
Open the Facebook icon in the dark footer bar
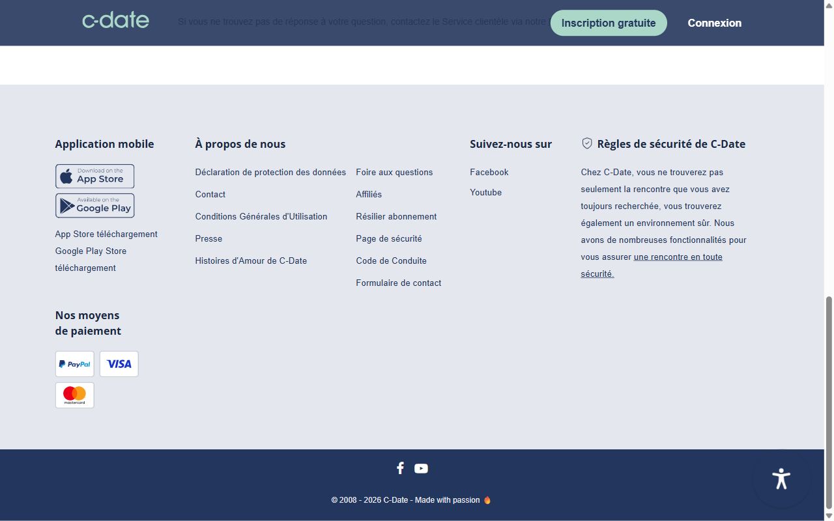point(400,468)
